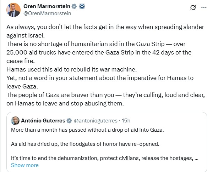The height and width of the screenshot is (172, 213).
Task: Click António Guterres' small avatar
Action: pyautogui.click(x=15, y=120)
